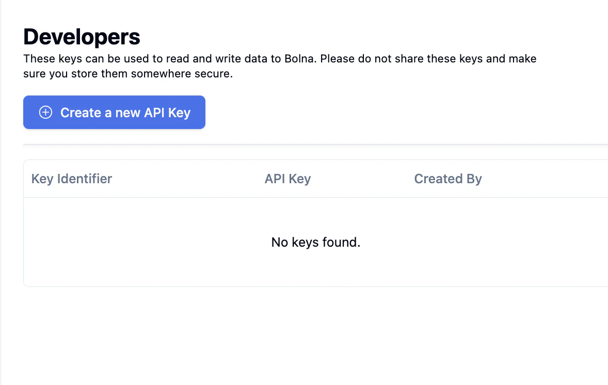The image size is (608, 385).
Task: Click the Created By column header
Action: tap(447, 179)
